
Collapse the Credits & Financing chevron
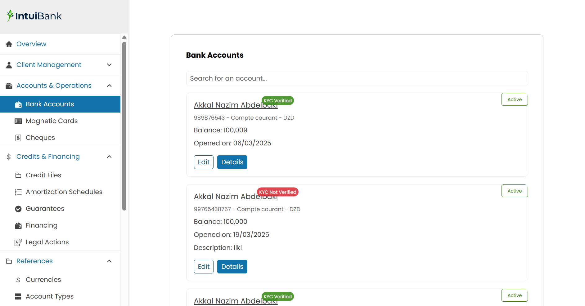pos(109,157)
